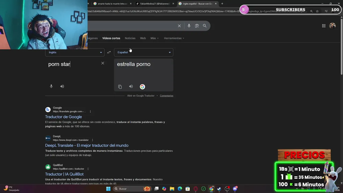343x193 pixels.
Task: Open more options for the QuillBot result
Action: point(88,169)
